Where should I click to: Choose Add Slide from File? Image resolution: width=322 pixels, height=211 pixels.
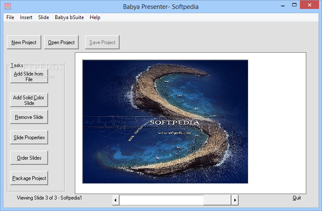point(29,76)
